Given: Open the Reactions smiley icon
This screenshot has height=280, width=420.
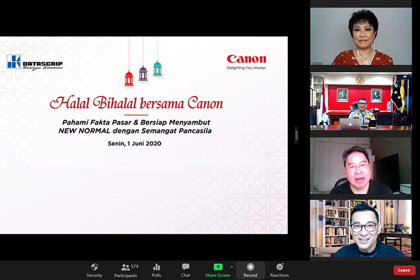Looking at the screenshot, I should click(280, 266).
